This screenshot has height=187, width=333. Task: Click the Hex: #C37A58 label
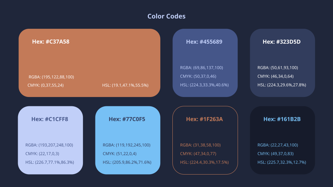point(51,42)
